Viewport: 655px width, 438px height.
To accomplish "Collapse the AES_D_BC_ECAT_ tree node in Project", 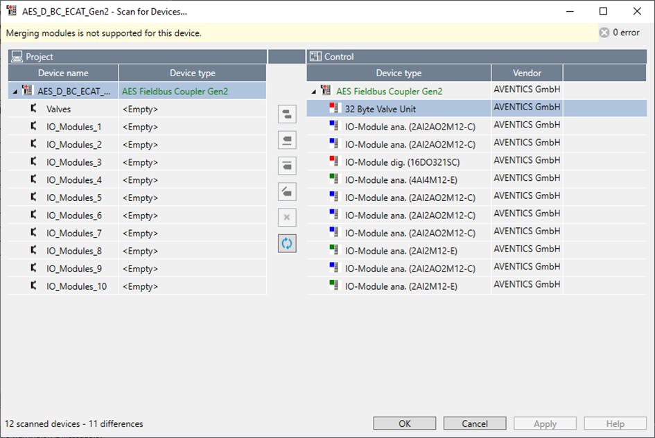I will pos(15,91).
